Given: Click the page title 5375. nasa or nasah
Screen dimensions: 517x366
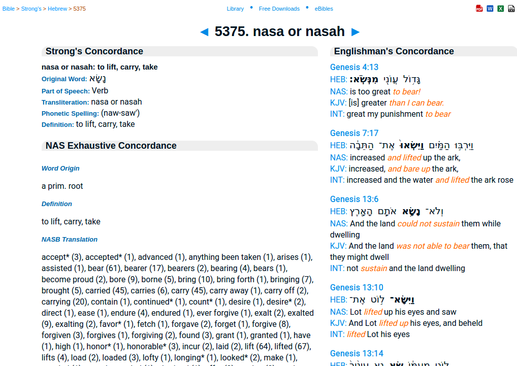Looking at the screenshot, I should [x=280, y=31].
